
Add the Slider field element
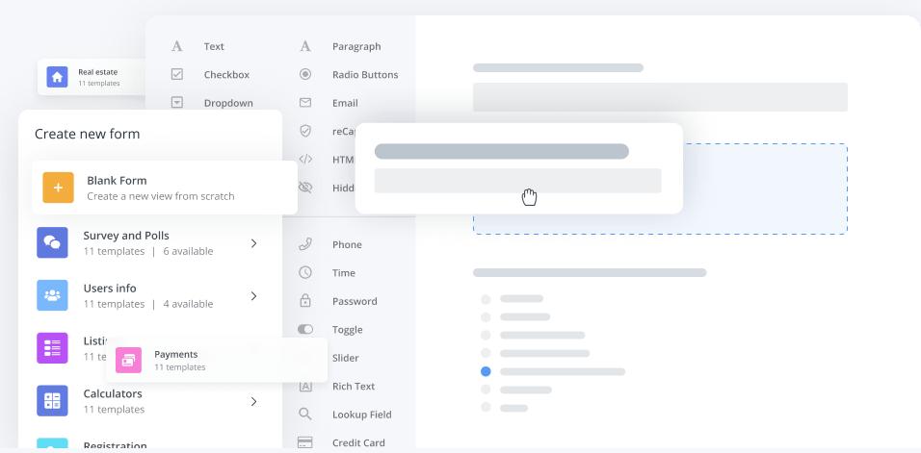click(345, 358)
